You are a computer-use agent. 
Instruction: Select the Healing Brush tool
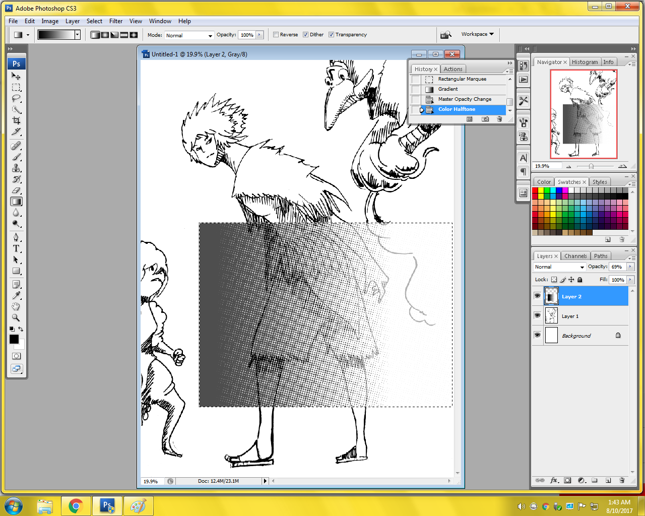(x=16, y=146)
